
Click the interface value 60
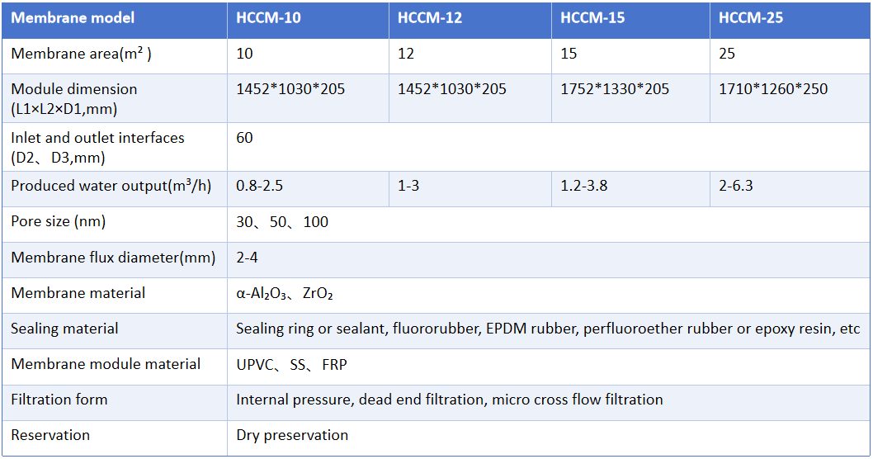coord(244,138)
